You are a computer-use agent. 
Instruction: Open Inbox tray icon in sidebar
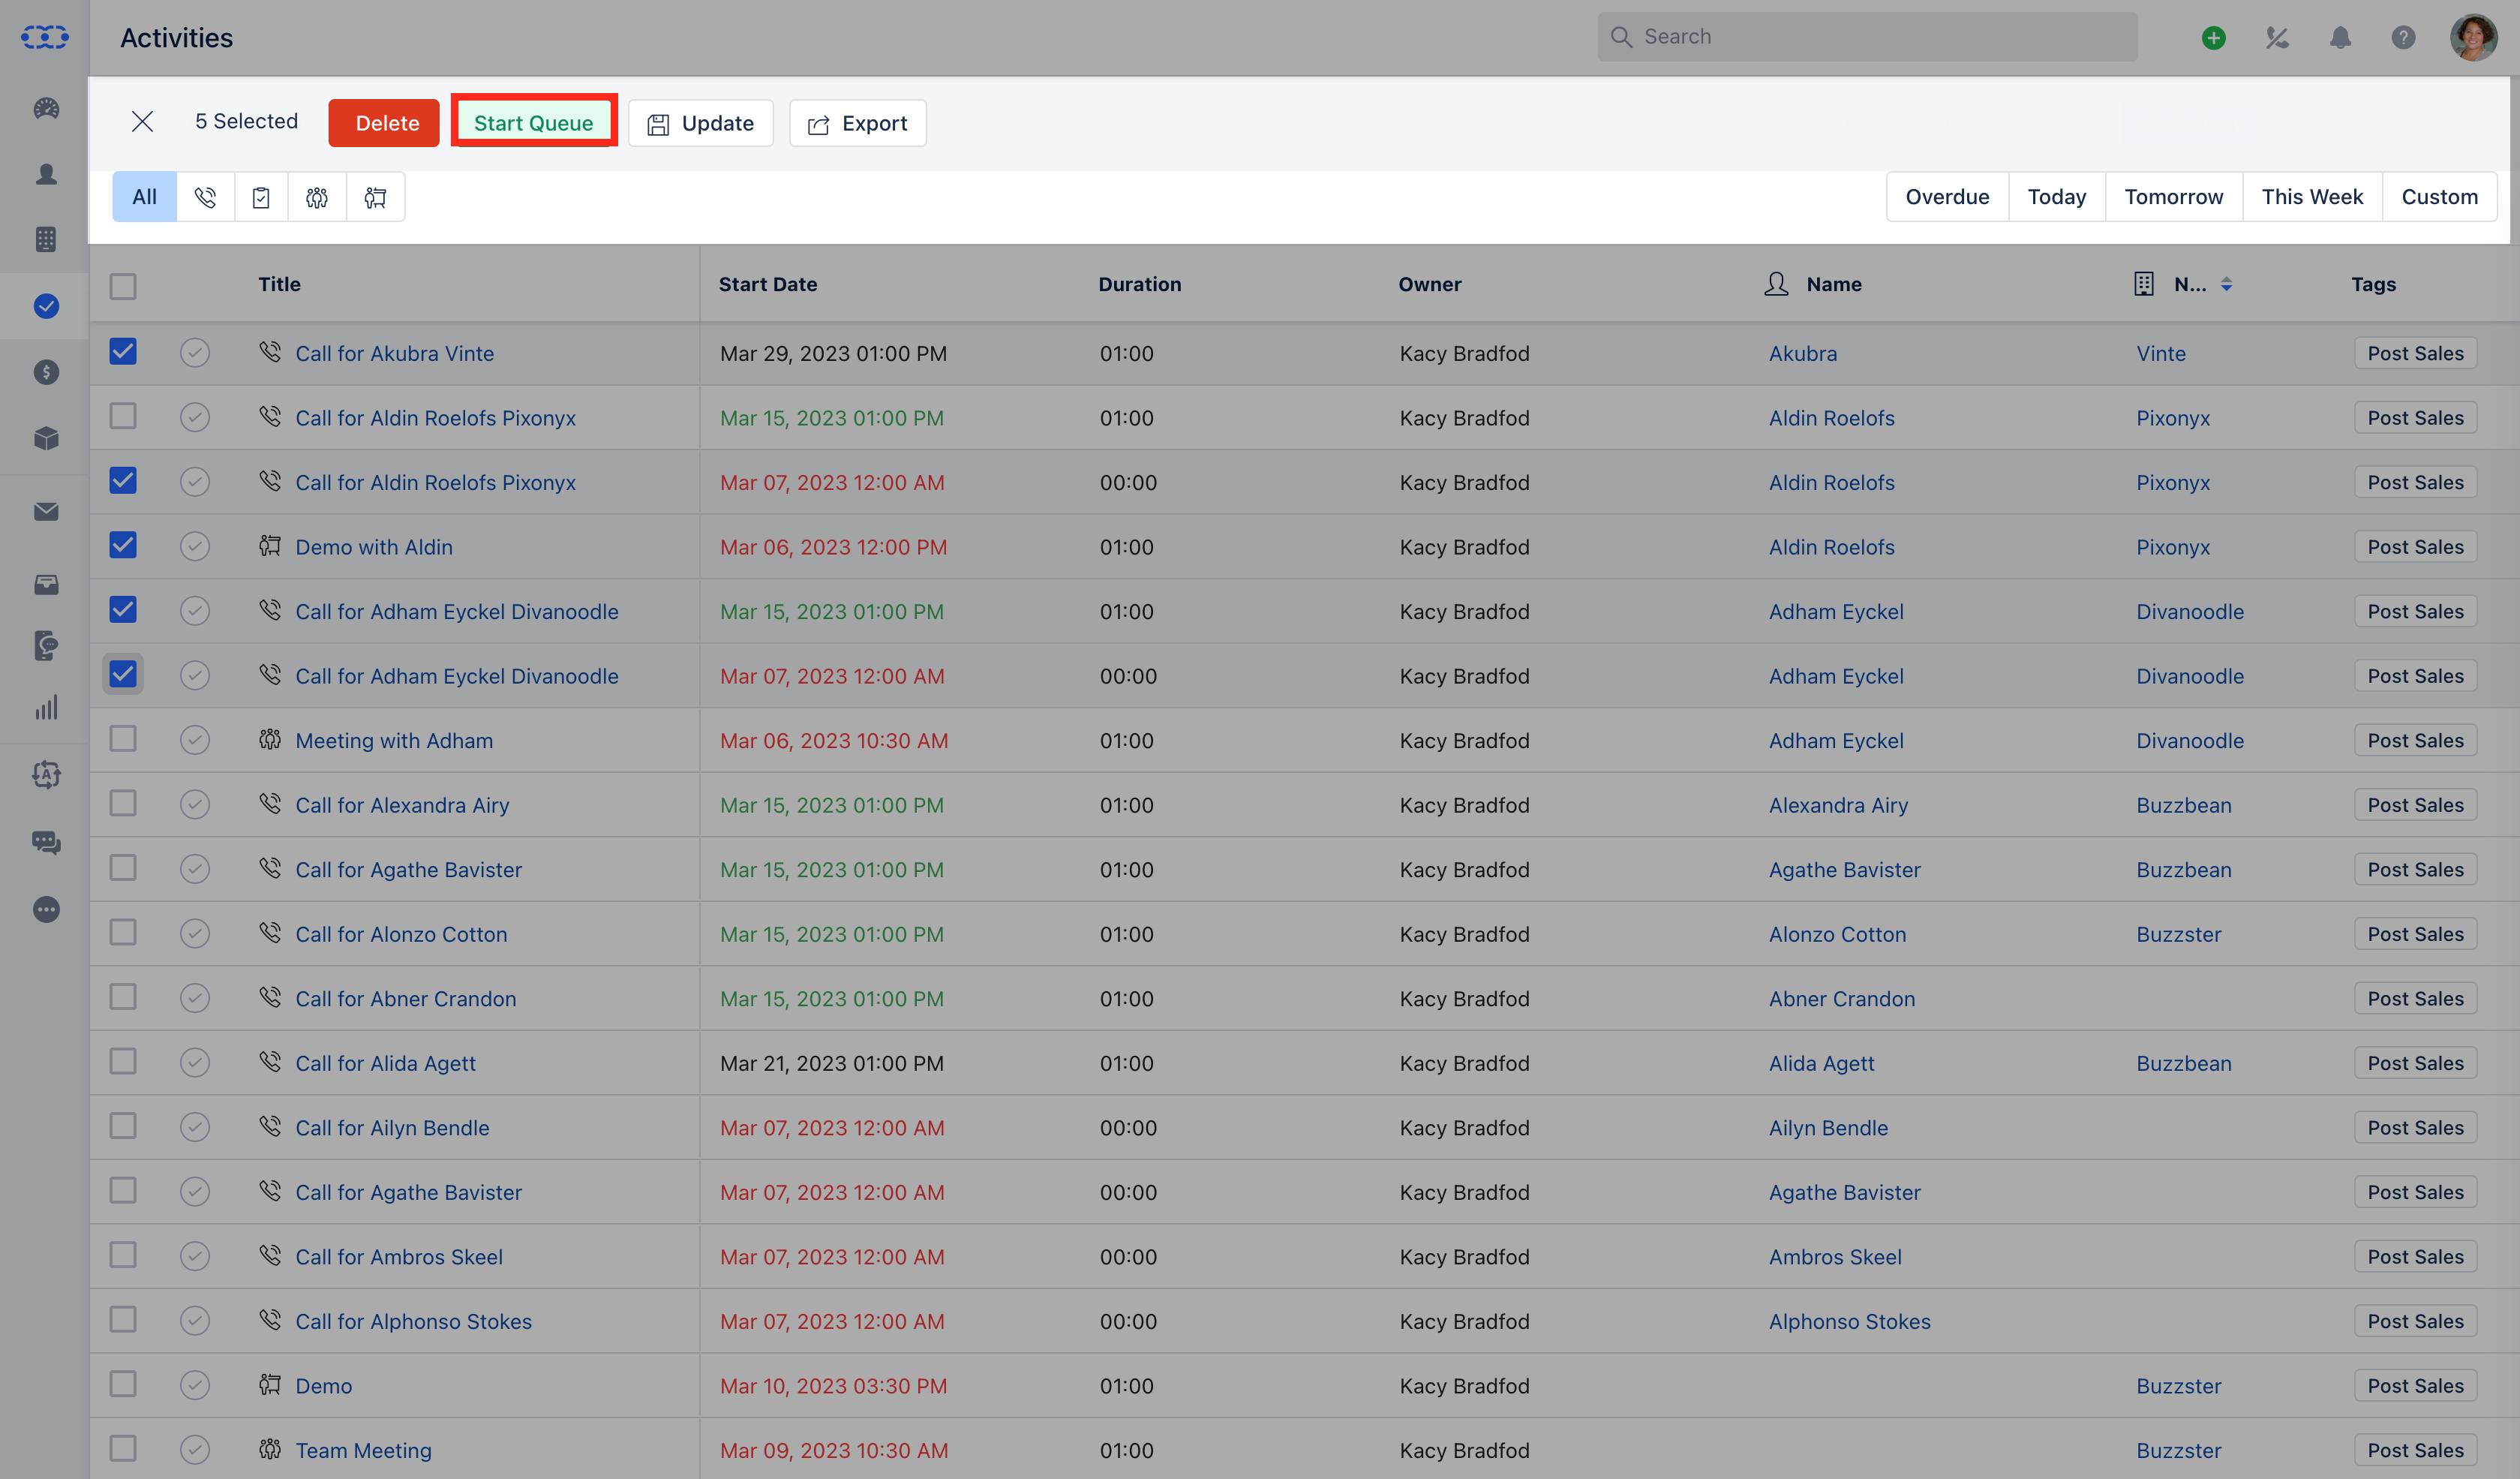coord(46,585)
